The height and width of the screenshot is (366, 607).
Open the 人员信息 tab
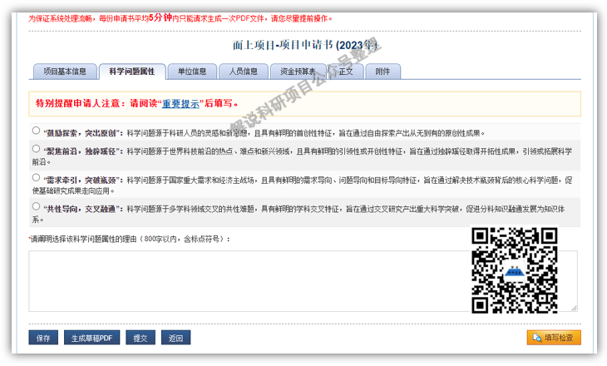(243, 72)
